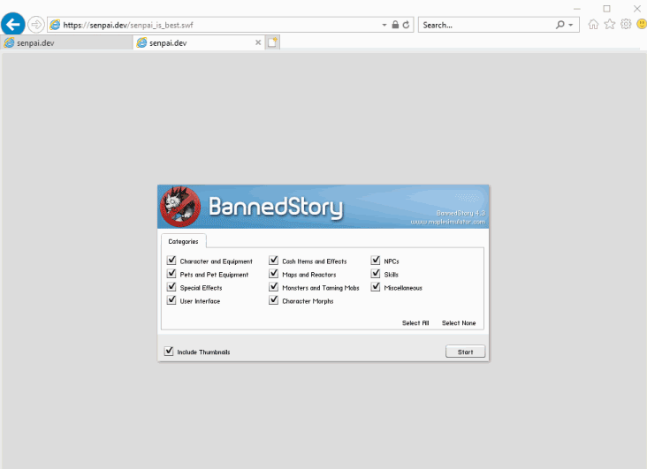Open the www.maplesimulator.com link
This screenshot has width=647, height=469.
click(x=448, y=222)
